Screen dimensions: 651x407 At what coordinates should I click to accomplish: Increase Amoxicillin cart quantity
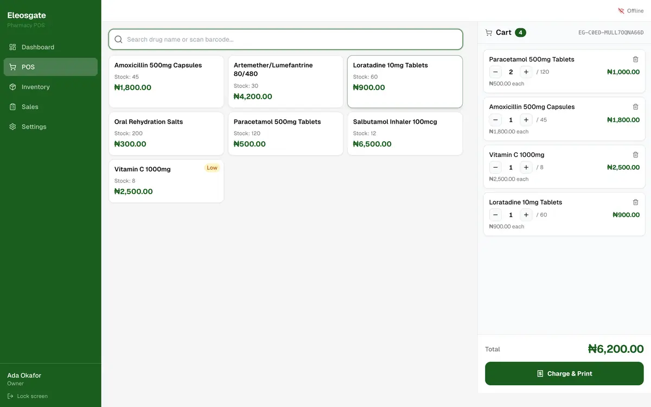pos(526,120)
